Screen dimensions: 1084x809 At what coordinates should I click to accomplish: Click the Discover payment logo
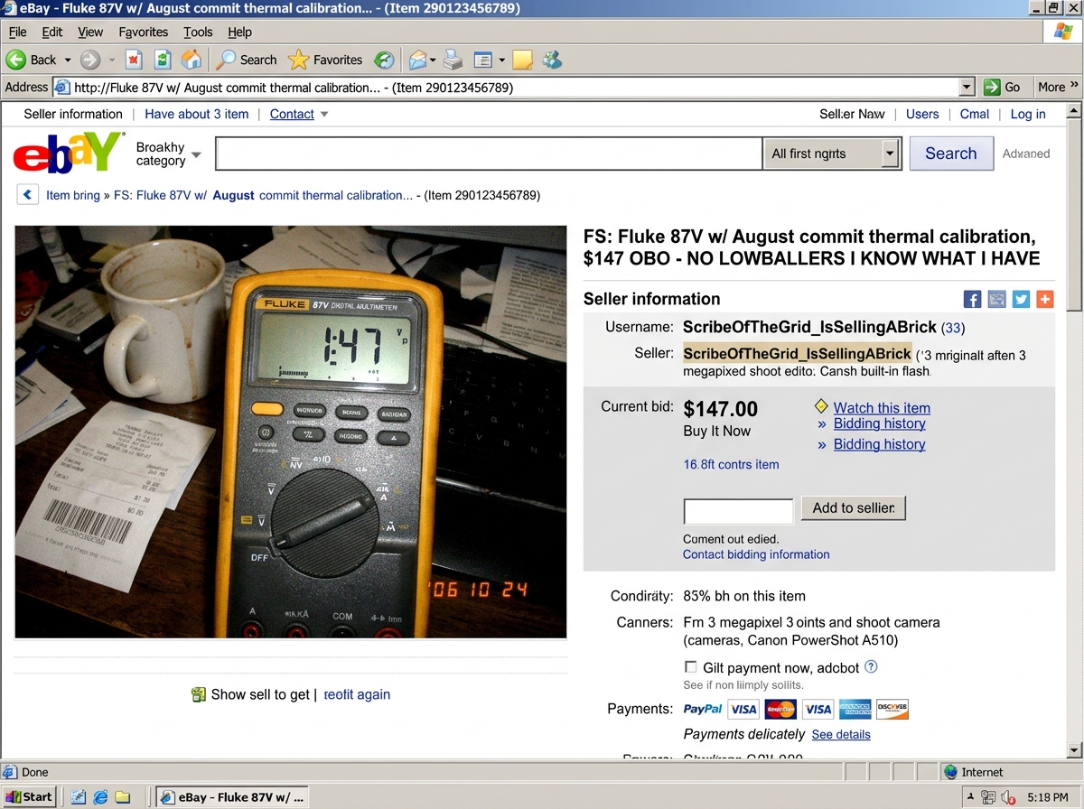coord(892,709)
